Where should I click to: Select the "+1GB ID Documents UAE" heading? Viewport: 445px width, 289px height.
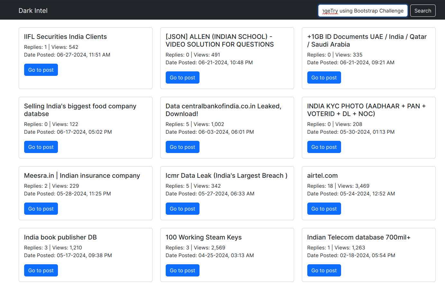(x=367, y=41)
